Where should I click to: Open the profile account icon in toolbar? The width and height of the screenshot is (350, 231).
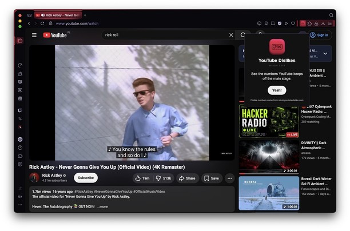tap(316, 23)
